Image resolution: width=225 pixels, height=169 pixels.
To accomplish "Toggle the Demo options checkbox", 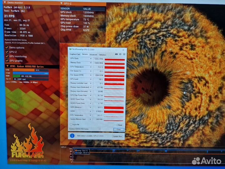I will 7,48.
